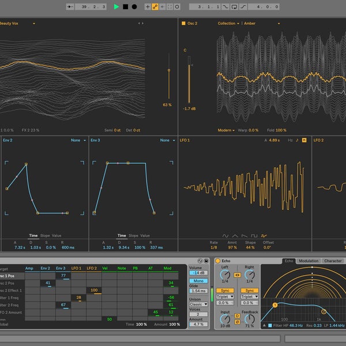
Task: Click the Slope view button in Env 3
Action: pos(133,235)
